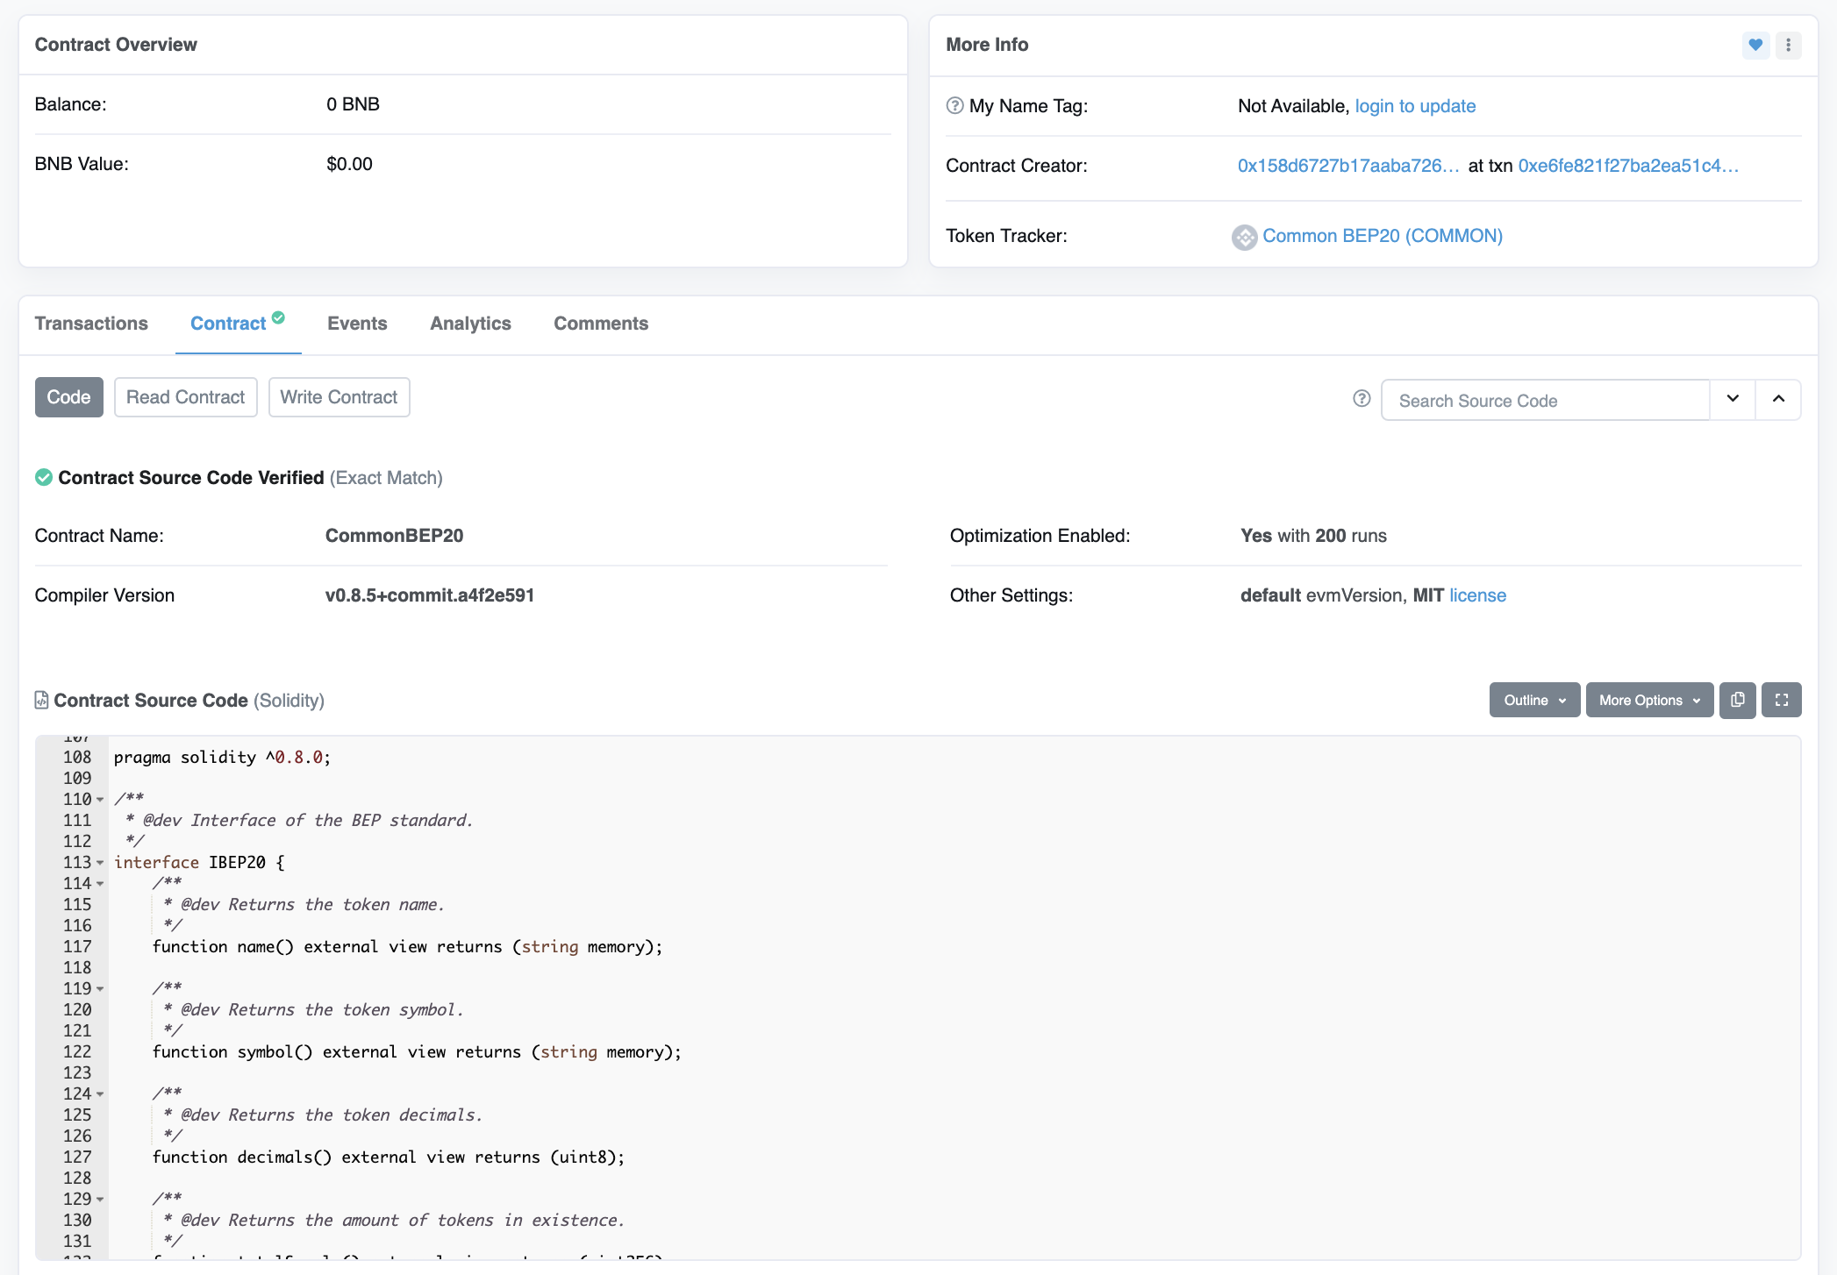This screenshot has height=1275, width=1837.
Task: Click the three-dot more options icon
Action: click(x=1788, y=43)
